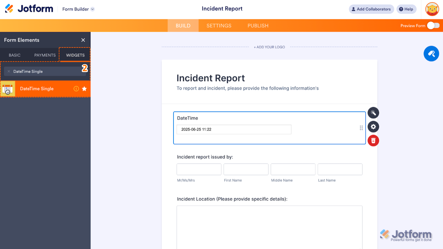Open the Publish tab
Viewport: 443px width, 249px height.
click(258, 26)
